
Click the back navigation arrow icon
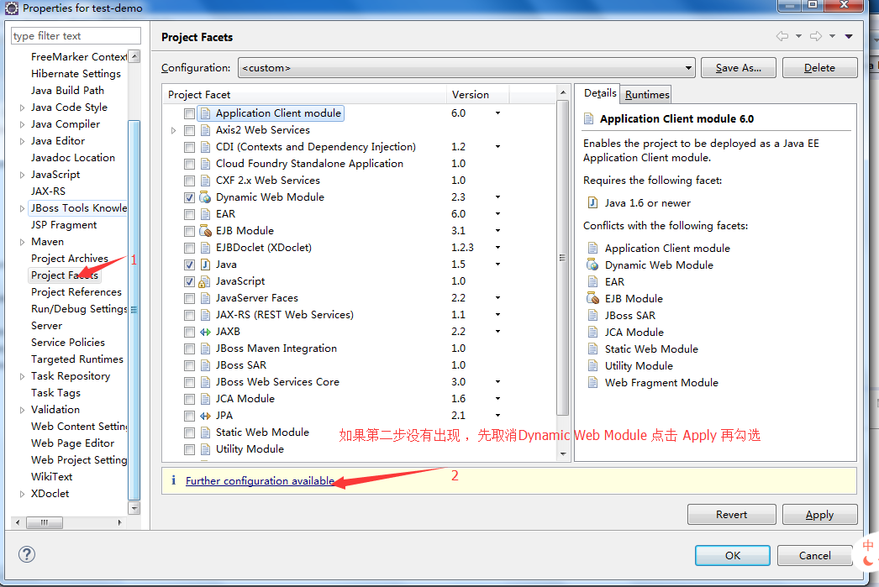782,36
